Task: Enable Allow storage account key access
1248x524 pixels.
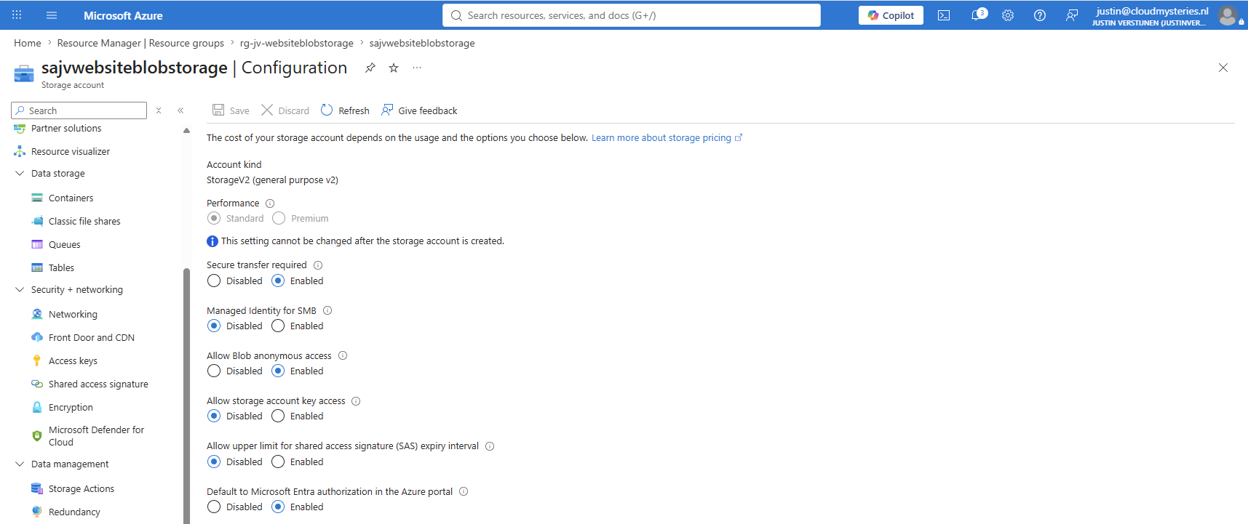Action: point(278,416)
